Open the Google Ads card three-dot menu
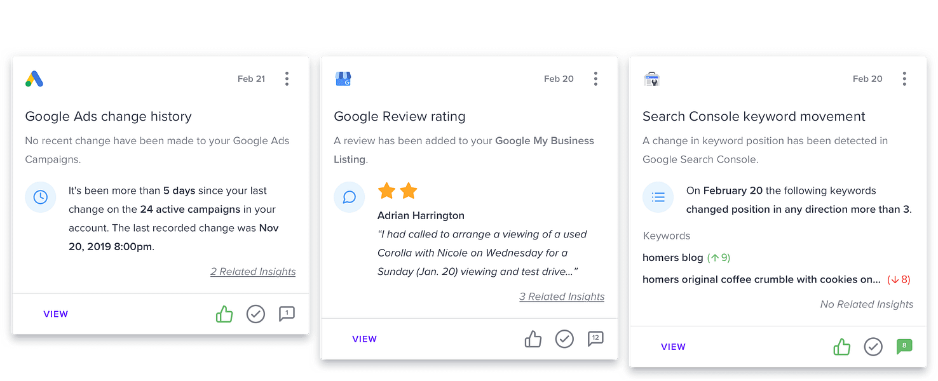The image size is (938, 381). tap(287, 79)
